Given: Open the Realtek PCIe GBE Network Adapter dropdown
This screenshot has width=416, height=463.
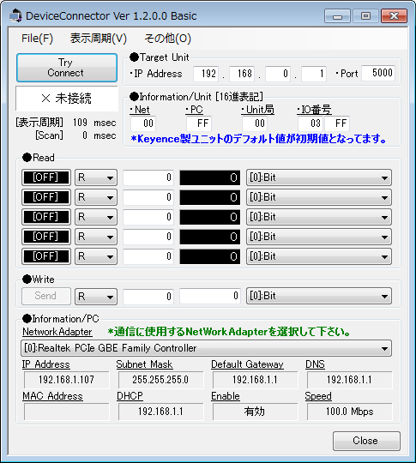Looking at the screenshot, I should click(x=206, y=348).
